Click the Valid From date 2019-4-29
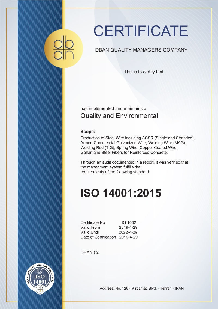The height and width of the screenshot is (309, 218). pos(128,227)
